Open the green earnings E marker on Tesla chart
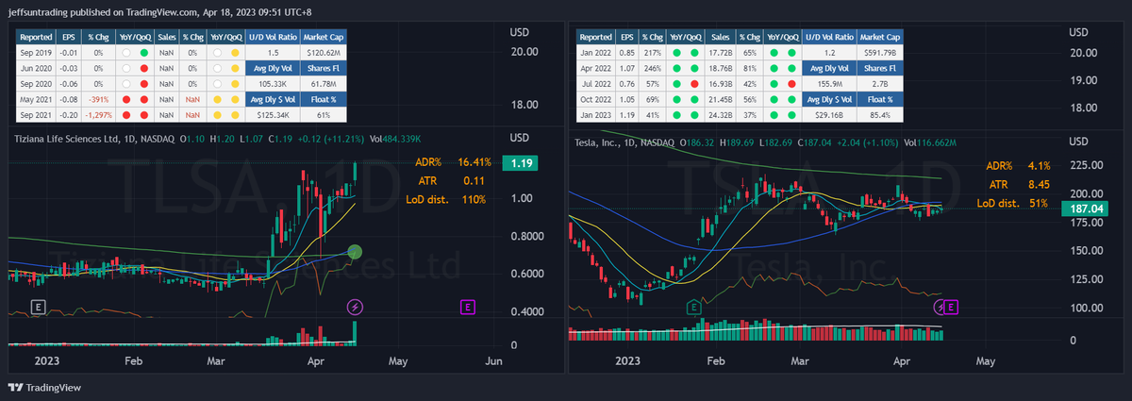This screenshot has height=401, width=1132. point(693,307)
